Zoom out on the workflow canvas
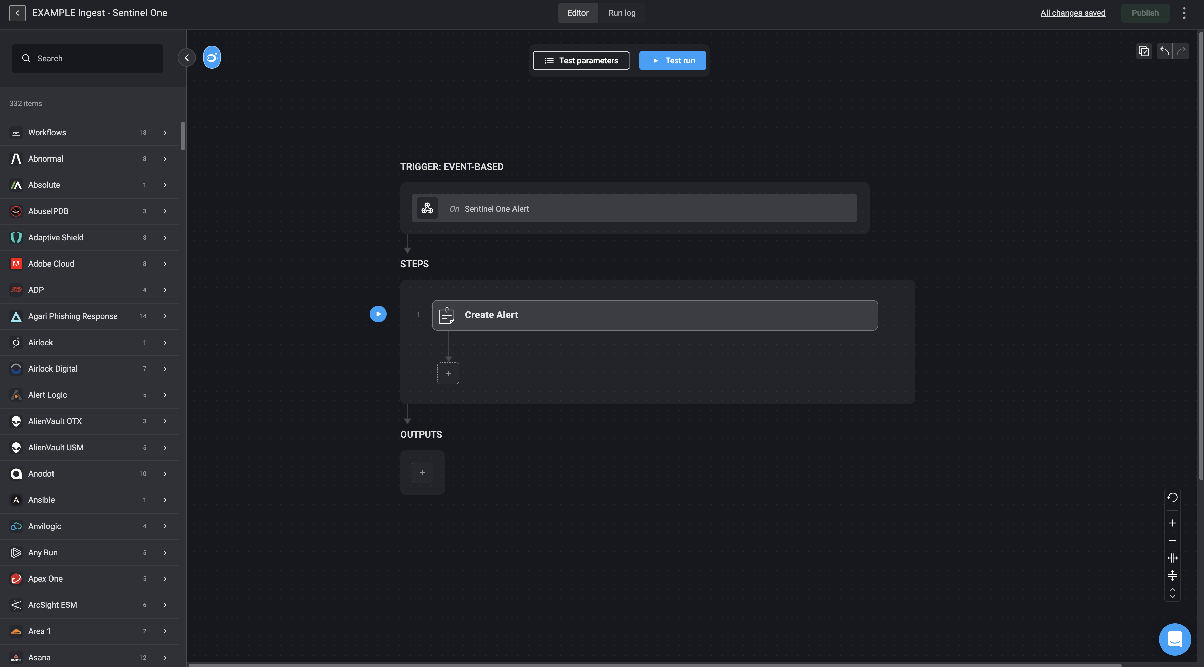Image resolution: width=1204 pixels, height=667 pixels. click(x=1172, y=540)
